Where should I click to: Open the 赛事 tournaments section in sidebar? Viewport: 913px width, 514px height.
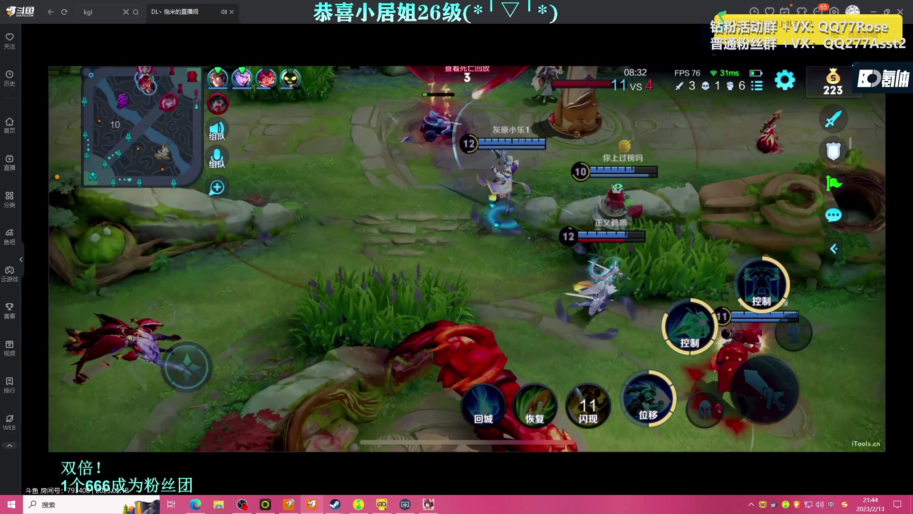point(10,311)
